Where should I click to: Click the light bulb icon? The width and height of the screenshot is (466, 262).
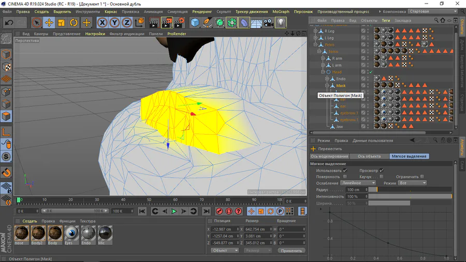281,23
